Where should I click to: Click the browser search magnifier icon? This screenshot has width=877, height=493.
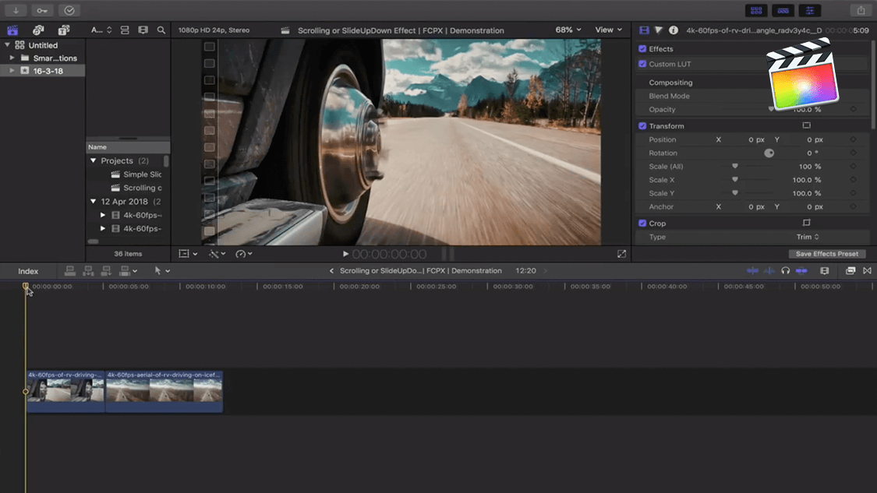[x=161, y=30]
